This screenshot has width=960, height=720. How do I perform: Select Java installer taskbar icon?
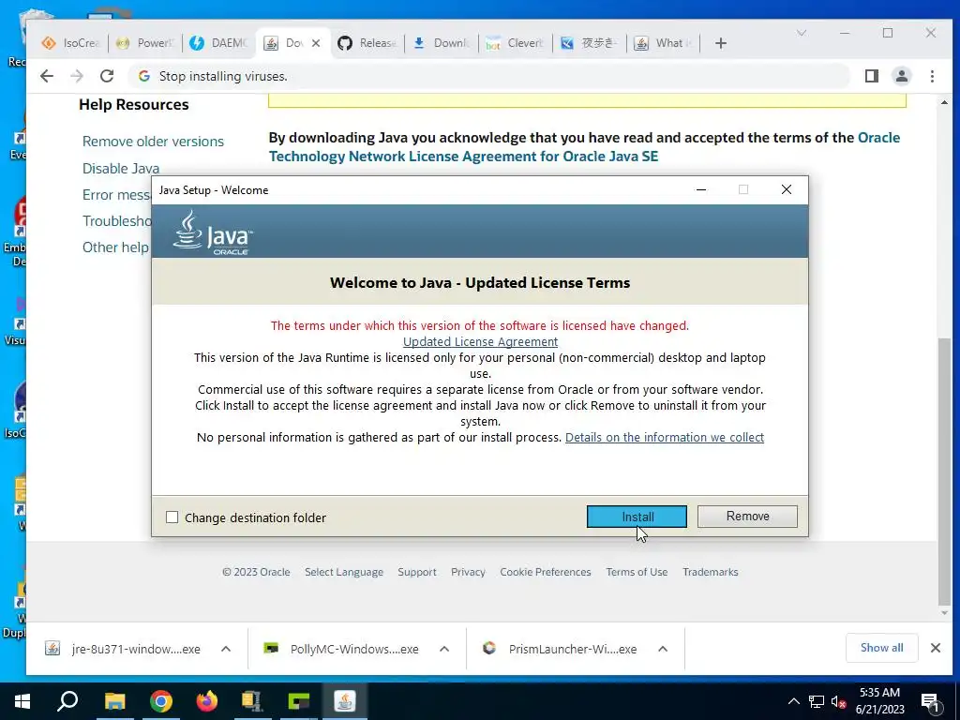pyautogui.click(x=345, y=701)
